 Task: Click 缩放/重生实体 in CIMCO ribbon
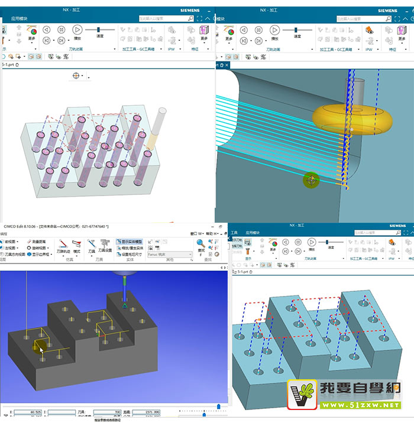point(130,248)
